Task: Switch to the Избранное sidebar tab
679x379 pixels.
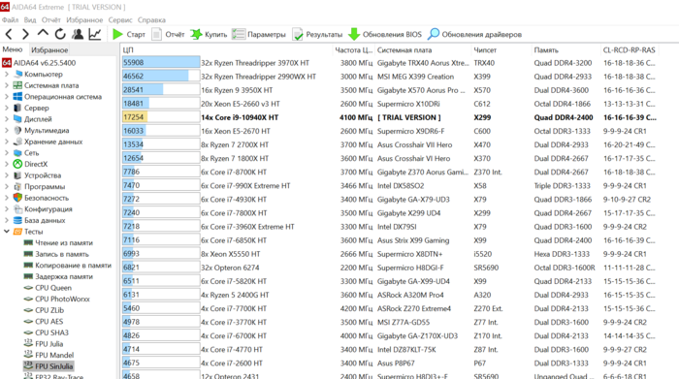Action: click(x=49, y=49)
